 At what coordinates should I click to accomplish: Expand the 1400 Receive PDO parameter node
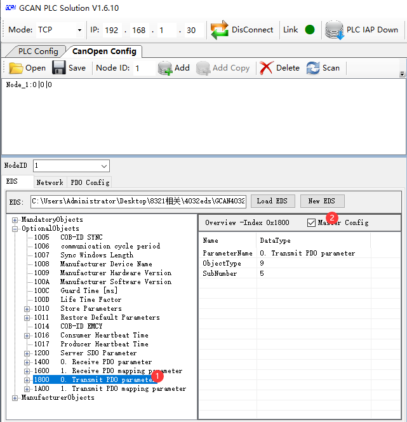(x=27, y=362)
